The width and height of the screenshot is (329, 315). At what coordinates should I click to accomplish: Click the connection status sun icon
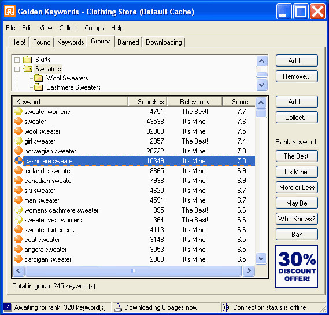tap(227, 307)
